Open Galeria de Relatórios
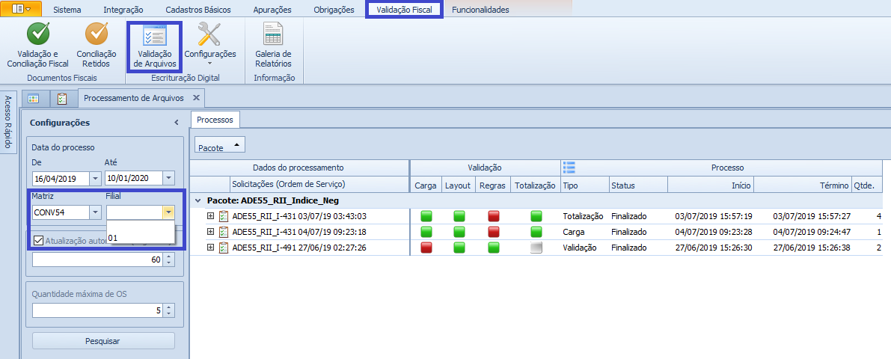 coord(273,45)
